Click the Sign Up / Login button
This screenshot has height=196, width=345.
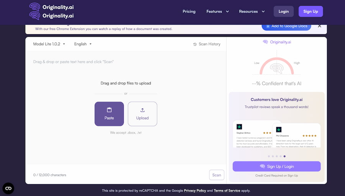[276, 166]
